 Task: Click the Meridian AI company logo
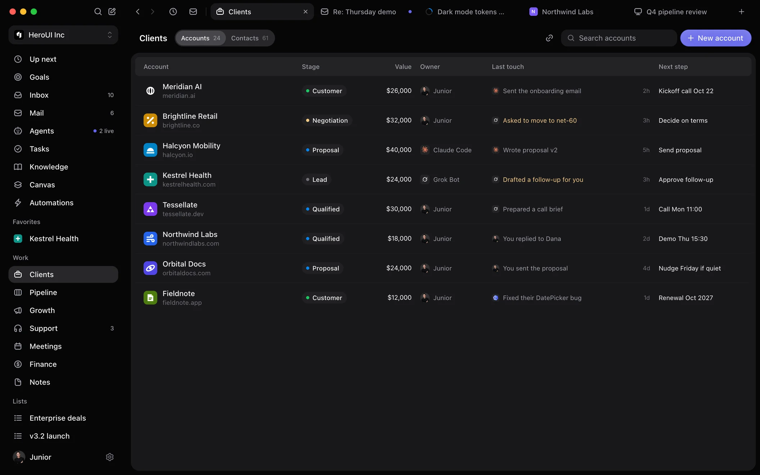[150, 91]
